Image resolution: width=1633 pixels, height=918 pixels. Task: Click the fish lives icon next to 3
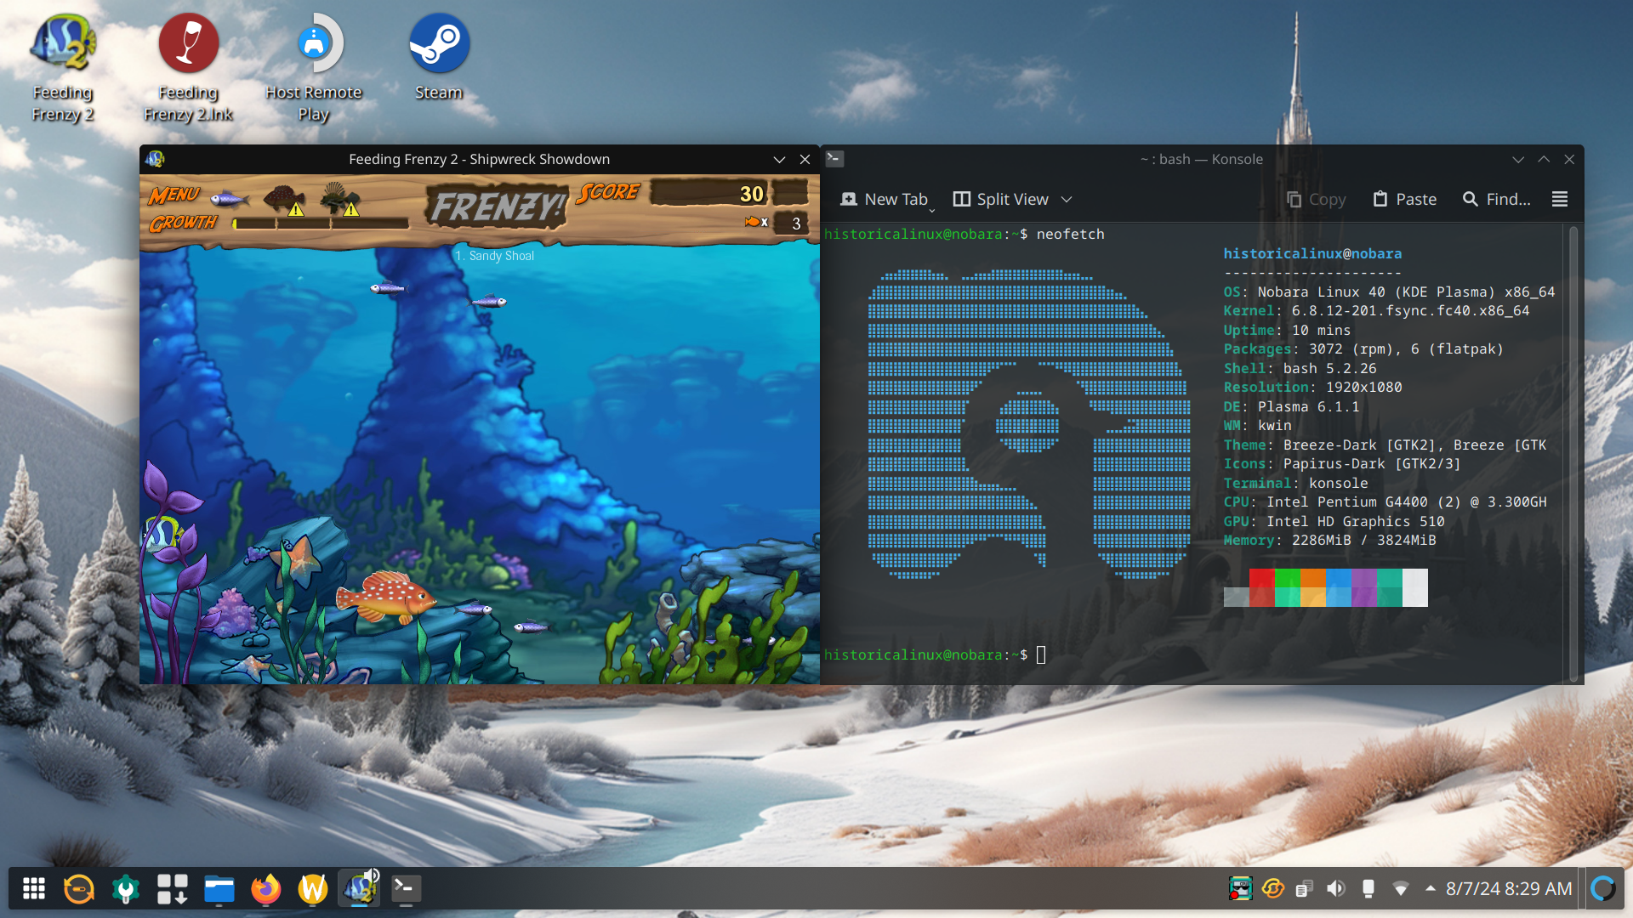pos(754,222)
